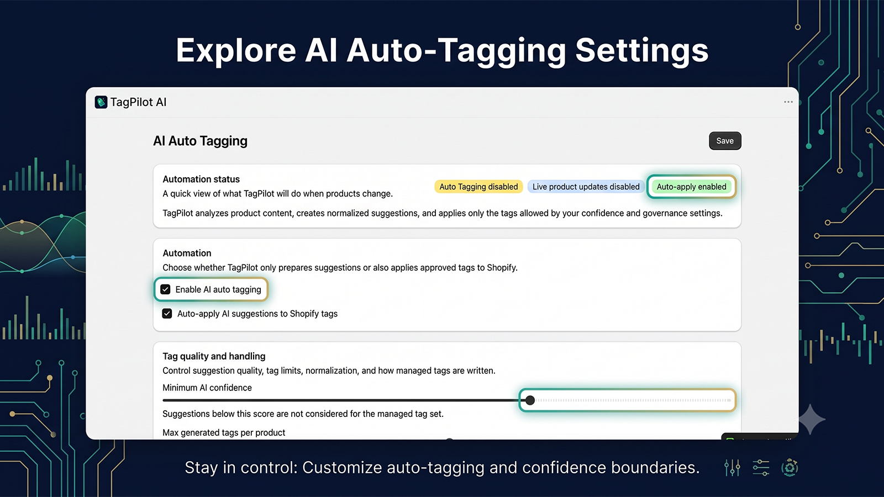Click the "Tag quality and handling" heading

pyautogui.click(x=214, y=356)
